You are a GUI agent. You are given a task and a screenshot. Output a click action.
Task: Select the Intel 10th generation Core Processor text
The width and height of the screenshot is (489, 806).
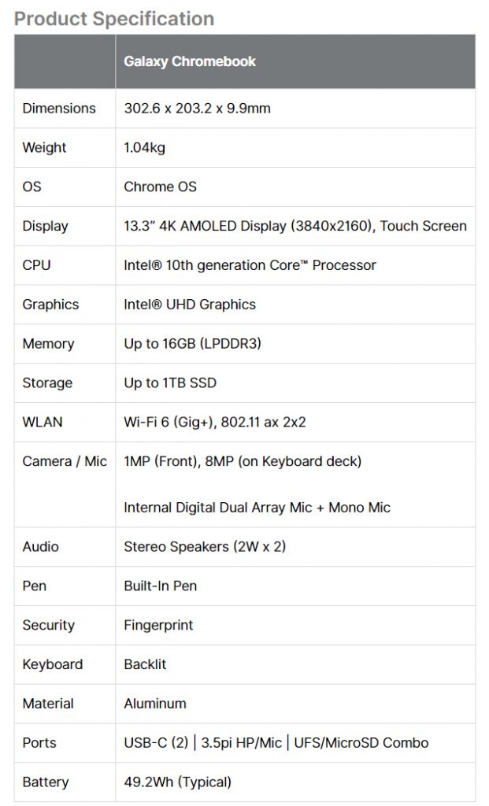250,265
